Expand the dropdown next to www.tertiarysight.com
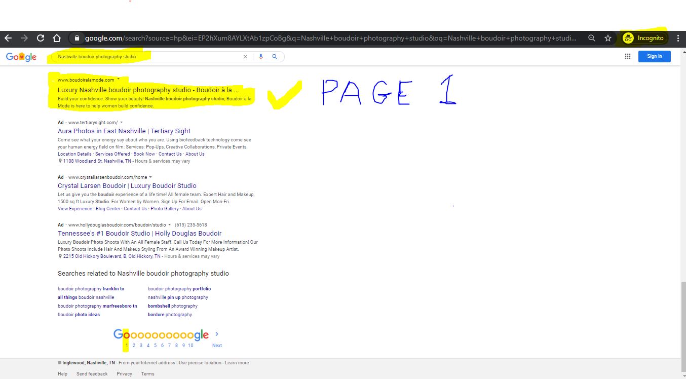 pyautogui.click(x=122, y=122)
